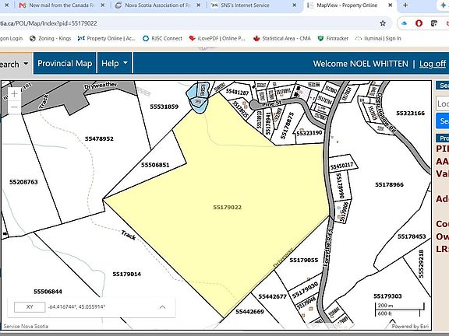Click parcel label 55178453
449x336 pixels.
pyautogui.click(x=412, y=236)
